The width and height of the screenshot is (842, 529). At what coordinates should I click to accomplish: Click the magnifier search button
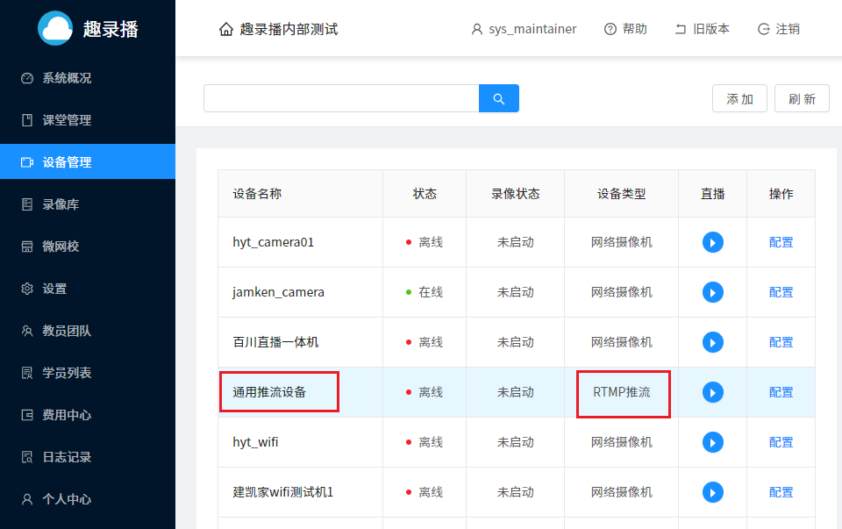point(499,98)
